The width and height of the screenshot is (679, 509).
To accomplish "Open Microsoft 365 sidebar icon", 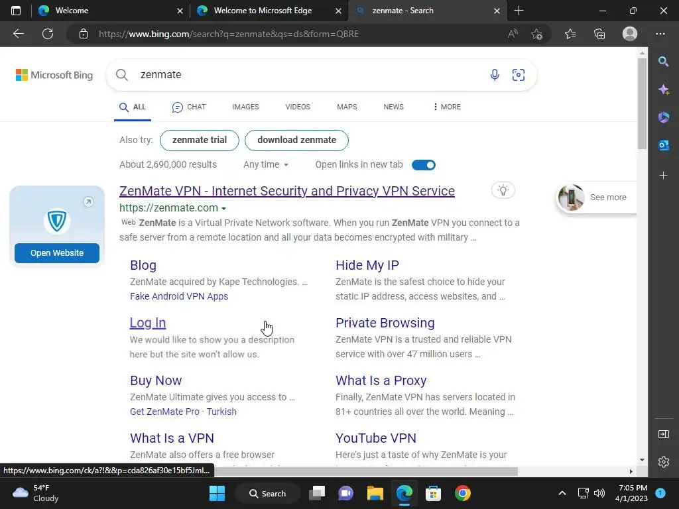I will pyautogui.click(x=663, y=117).
